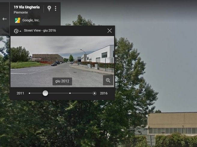Image resolution: width=197 pixels, height=147 pixels.
Task: Select the 2011 timeline dot
Action: pyautogui.click(x=29, y=93)
